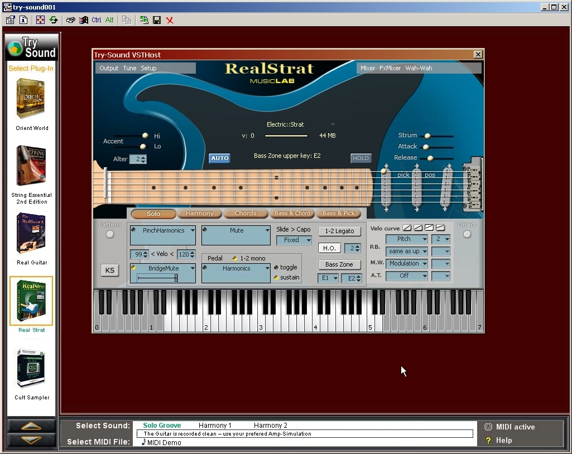The image size is (572, 454).
Task: Toggle the AUTO button
Action: (x=220, y=158)
